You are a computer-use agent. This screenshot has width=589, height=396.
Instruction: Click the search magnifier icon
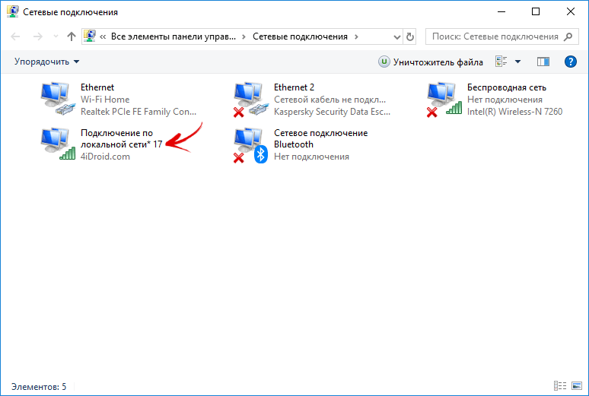click(568, 36)
